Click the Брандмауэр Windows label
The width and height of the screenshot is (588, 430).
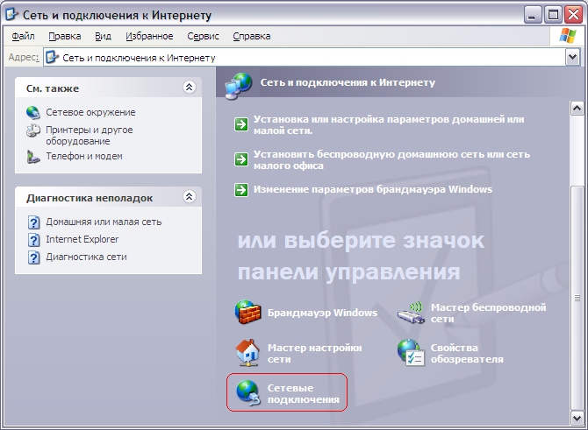(x=322, y=313)
